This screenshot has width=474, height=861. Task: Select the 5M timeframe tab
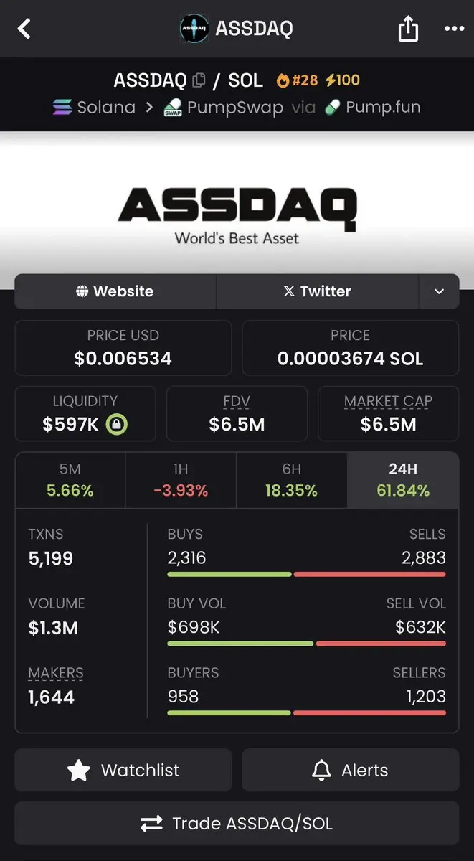70,480
